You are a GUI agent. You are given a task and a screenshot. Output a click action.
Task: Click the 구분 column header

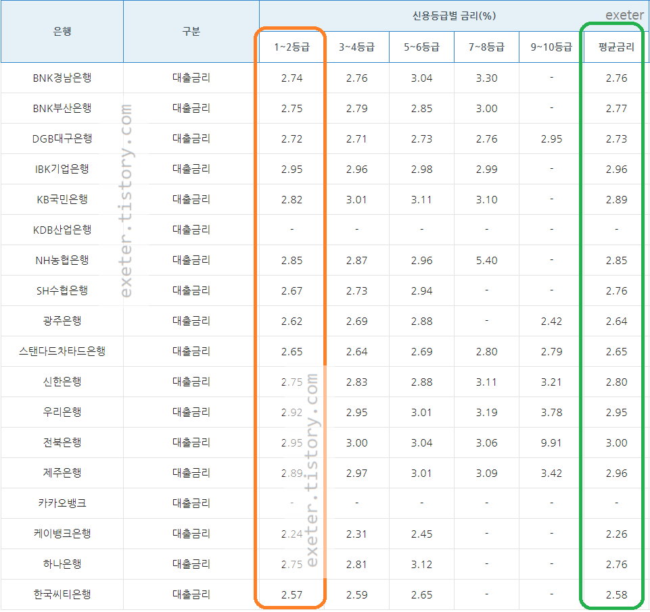point(191,32)
